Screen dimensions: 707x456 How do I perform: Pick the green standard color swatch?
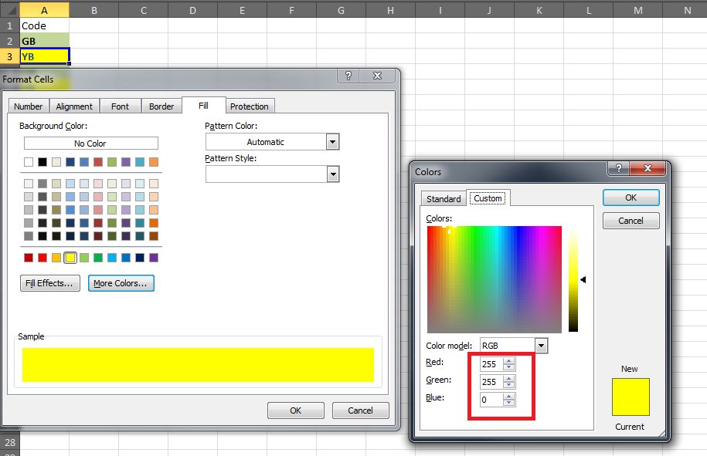click(98, 258)
